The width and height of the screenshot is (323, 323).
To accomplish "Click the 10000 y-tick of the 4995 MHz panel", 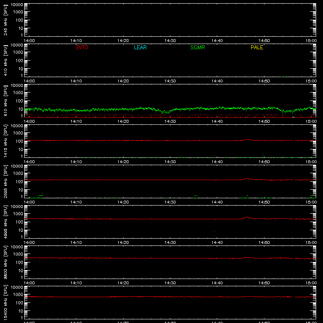I will (x=17, y=207).
